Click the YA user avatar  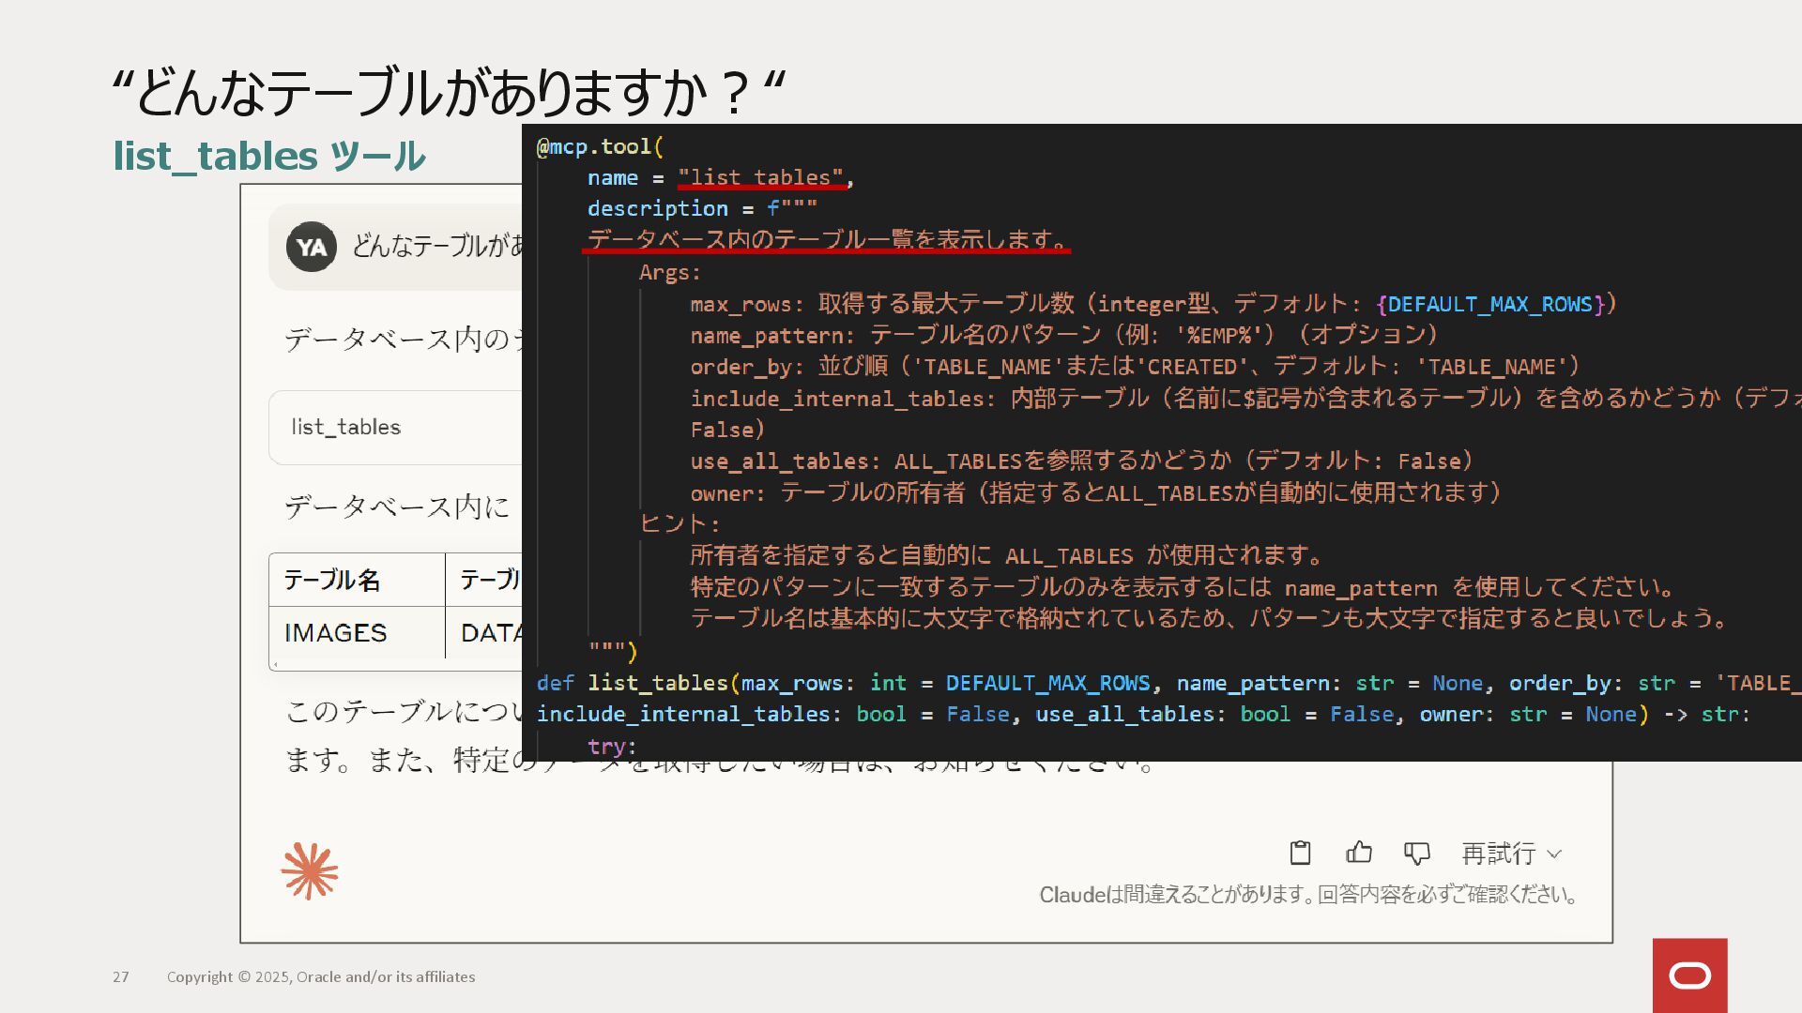point(312,247)
